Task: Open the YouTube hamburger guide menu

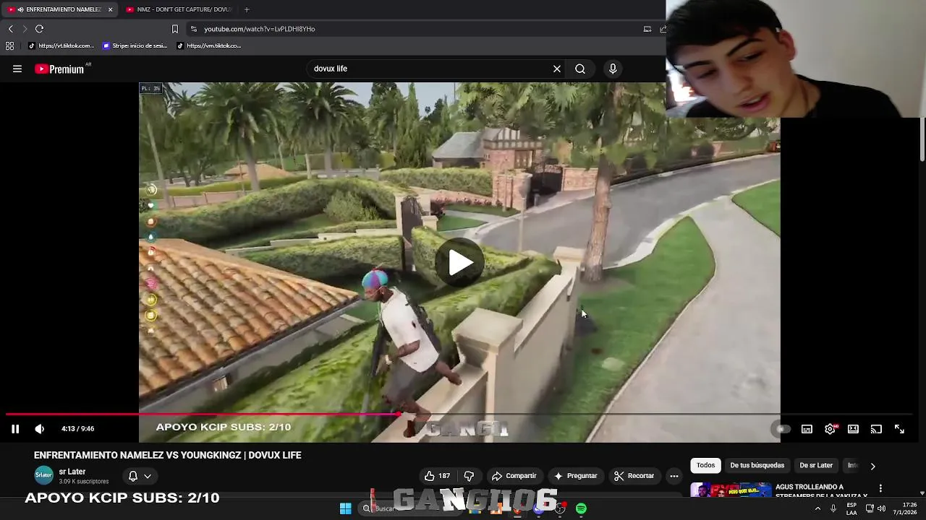Action: click(17, 69)
